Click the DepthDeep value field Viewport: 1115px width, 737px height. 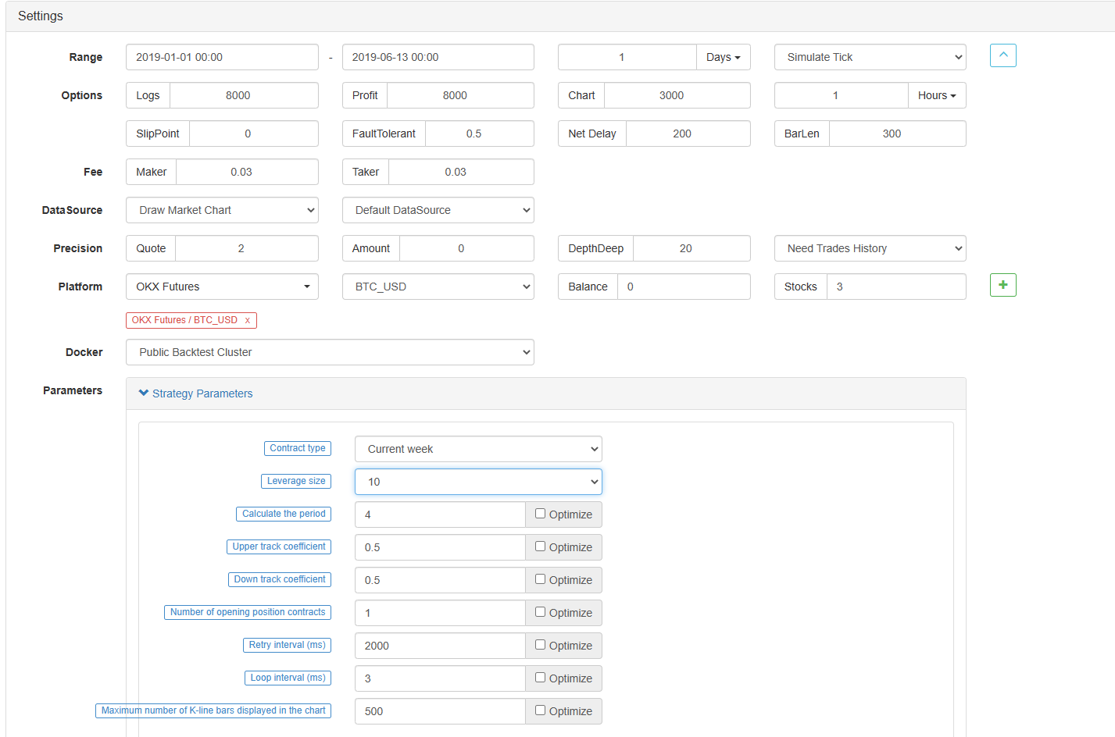pos(692,248)
